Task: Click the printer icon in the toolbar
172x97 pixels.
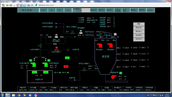Action: [x=32, y=5]
